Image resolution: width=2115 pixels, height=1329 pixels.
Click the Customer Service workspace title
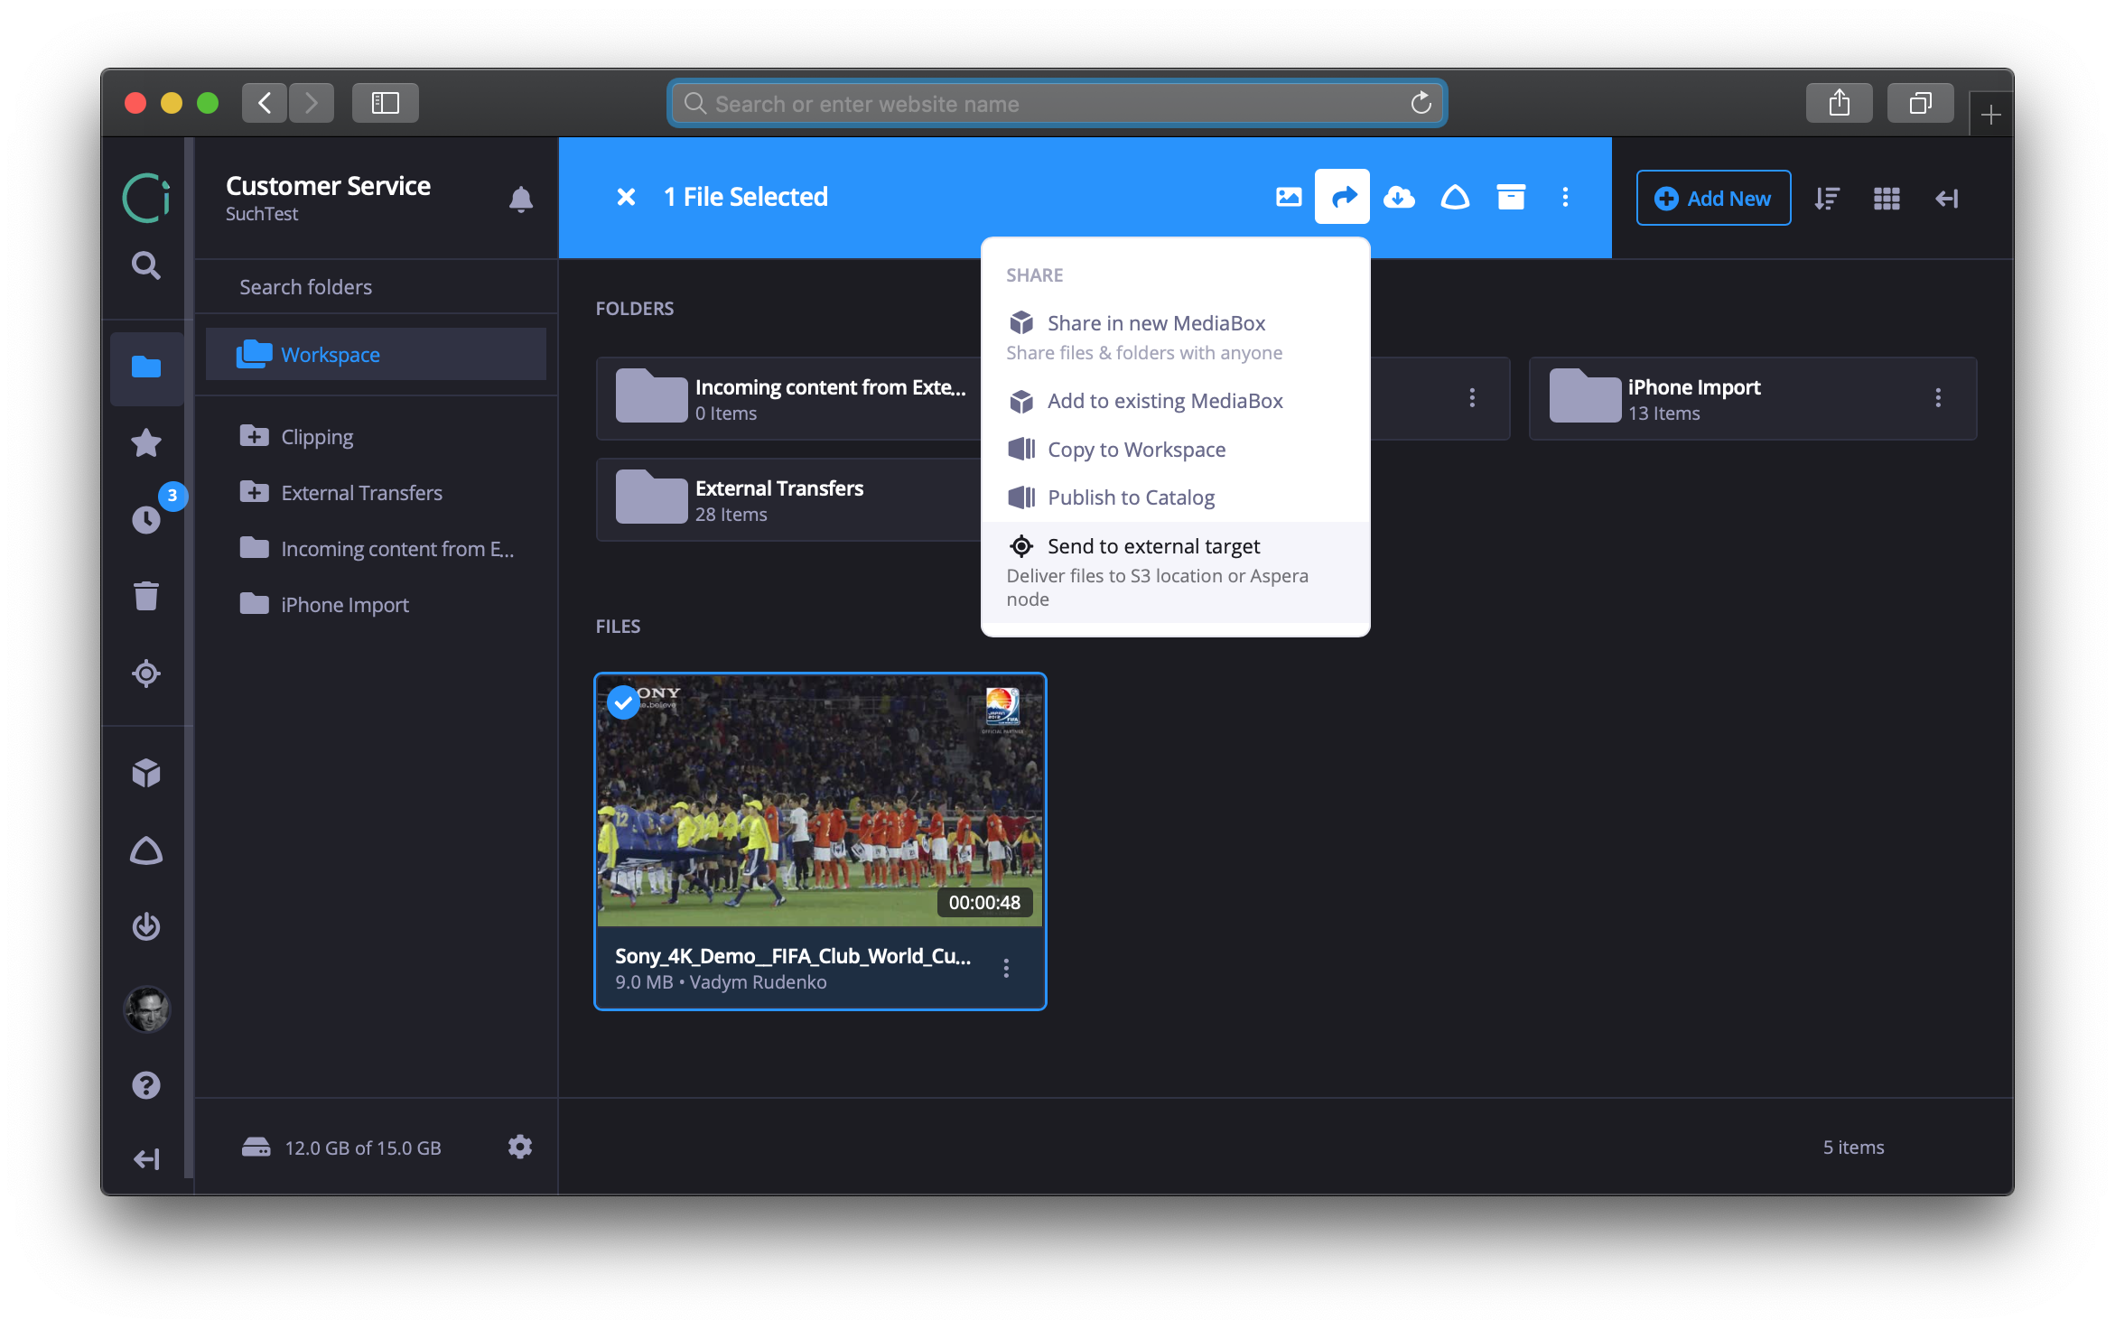(x=328, y=185)
